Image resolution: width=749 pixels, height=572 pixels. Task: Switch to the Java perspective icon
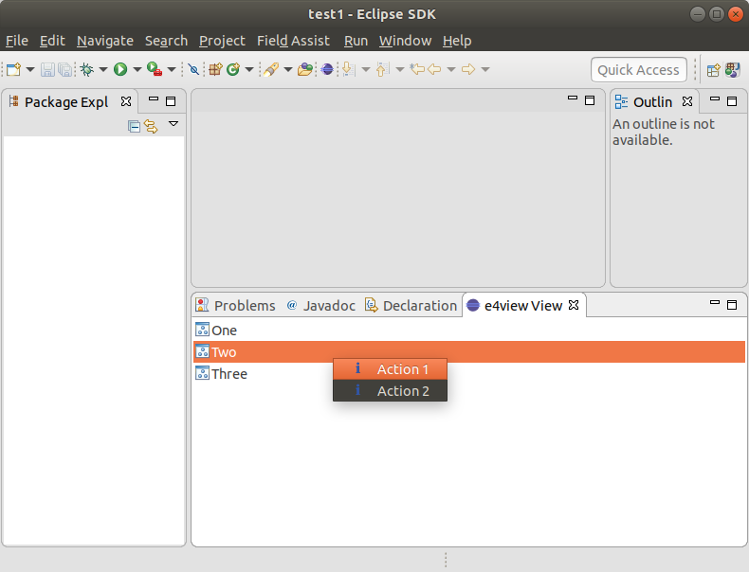click(732, 70)
